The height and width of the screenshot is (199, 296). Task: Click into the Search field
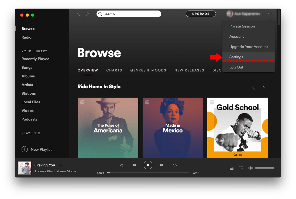(129, 14)
